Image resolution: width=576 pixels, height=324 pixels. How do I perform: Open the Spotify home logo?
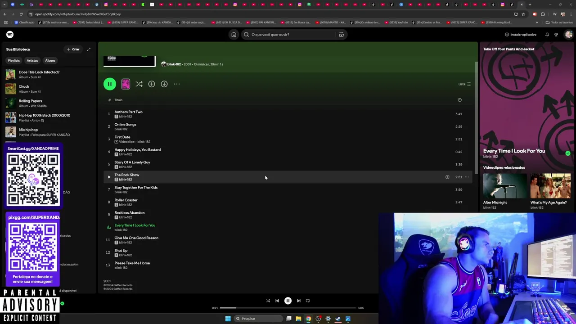point(10,35)
